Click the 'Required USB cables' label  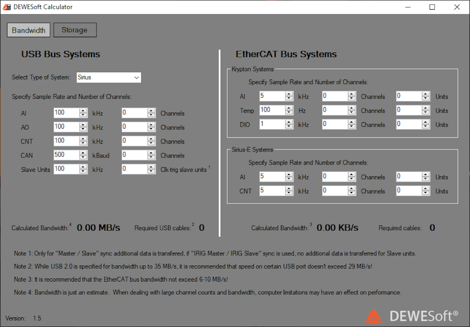(x=162, y=228)
